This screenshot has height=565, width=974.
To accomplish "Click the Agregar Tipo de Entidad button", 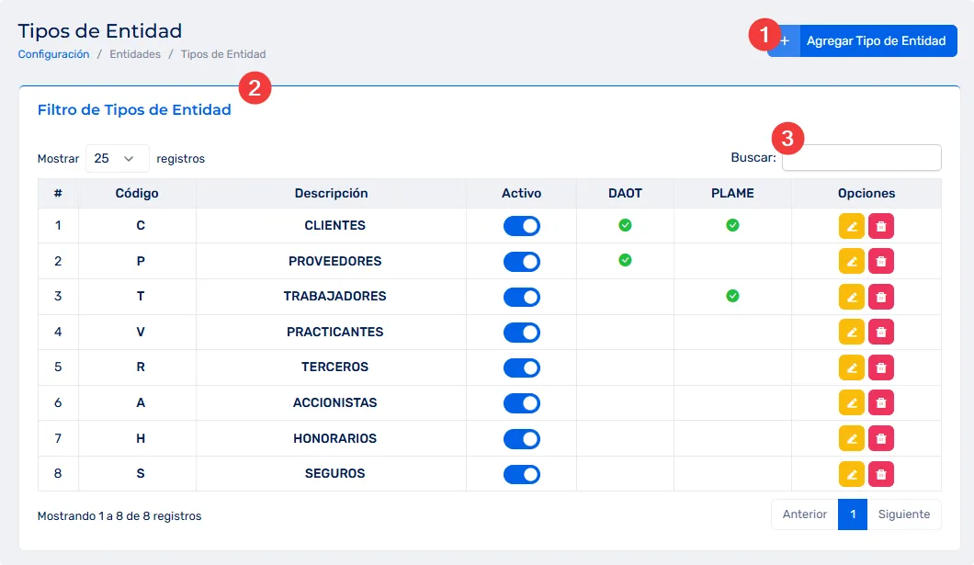I will pyautogui.click(x=863, y=41).
